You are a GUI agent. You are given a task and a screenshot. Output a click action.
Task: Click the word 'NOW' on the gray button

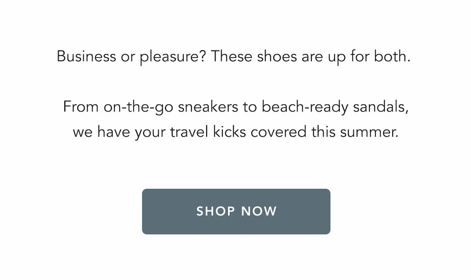pos(259,211)
